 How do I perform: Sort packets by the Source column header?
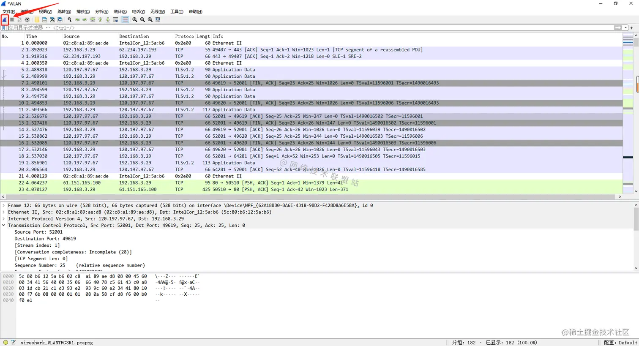pyautogui.click(x=71, y=36)
